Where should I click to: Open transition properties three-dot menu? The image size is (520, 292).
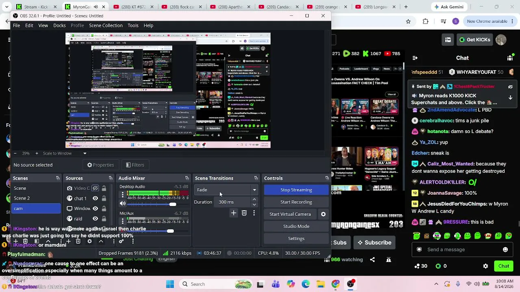(254, 213)
